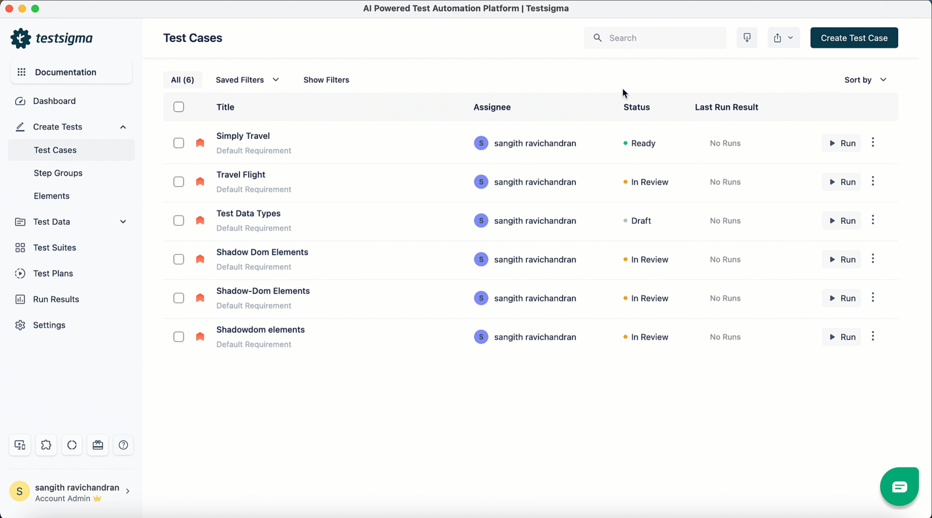Click the Test Suites grid icon
932x518 pixels.
[x=20, y=248]
